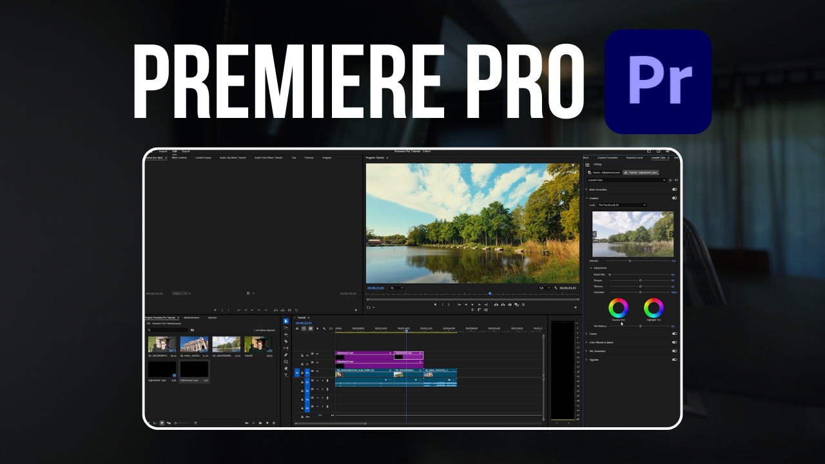Play the Program monitor
Viewport: 825px width, 464px height.
point(472,304)
